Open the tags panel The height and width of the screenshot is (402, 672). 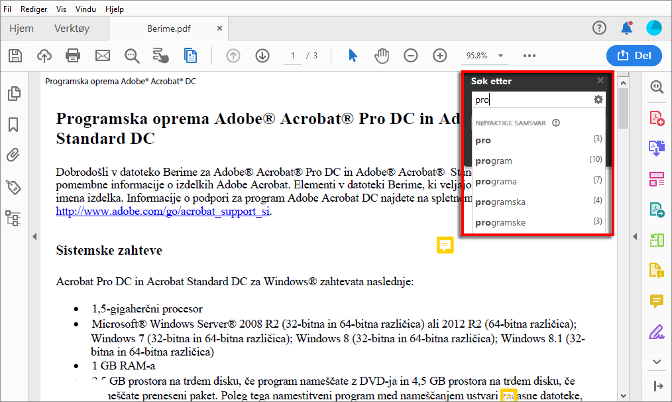point(13,187)
